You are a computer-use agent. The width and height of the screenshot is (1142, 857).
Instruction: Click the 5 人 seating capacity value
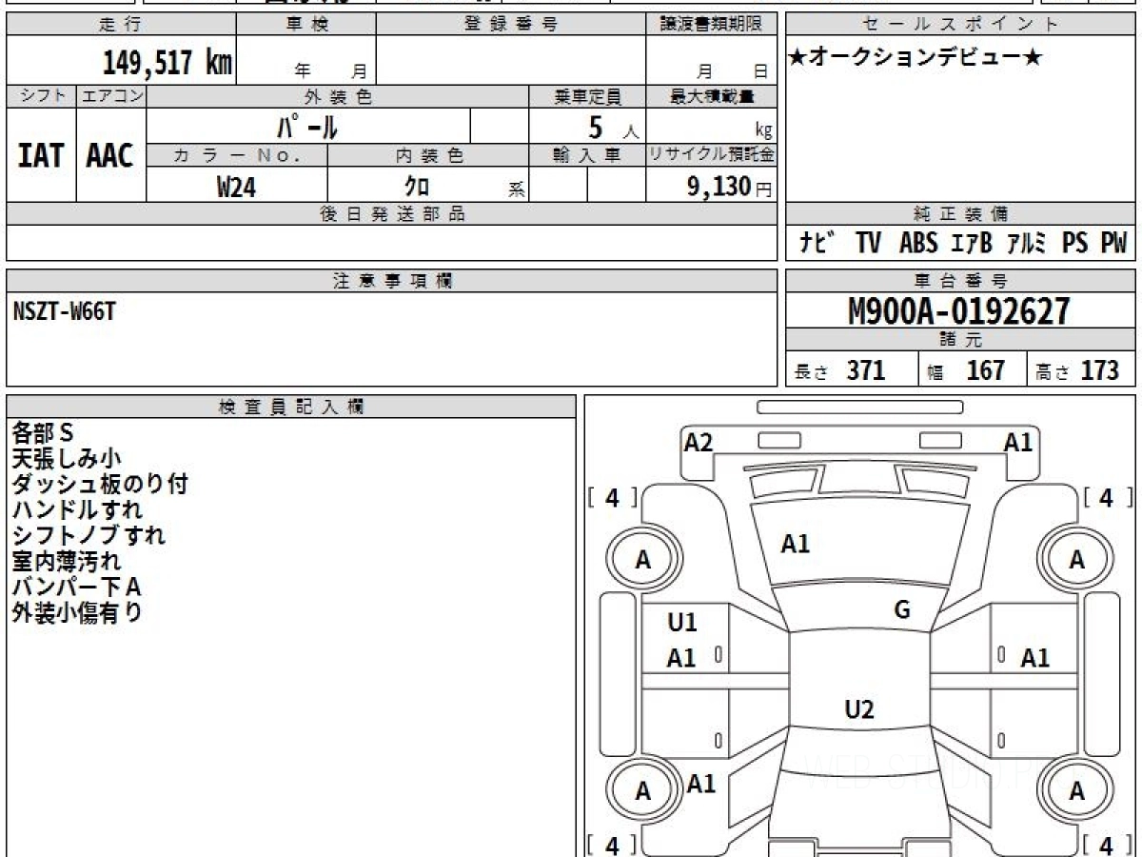pyautogui.click(x=612, y=127)
